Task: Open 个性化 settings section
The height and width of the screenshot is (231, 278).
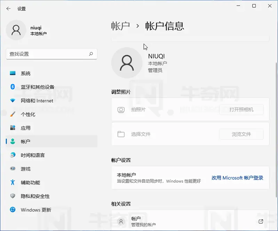Action: point(51,114)
